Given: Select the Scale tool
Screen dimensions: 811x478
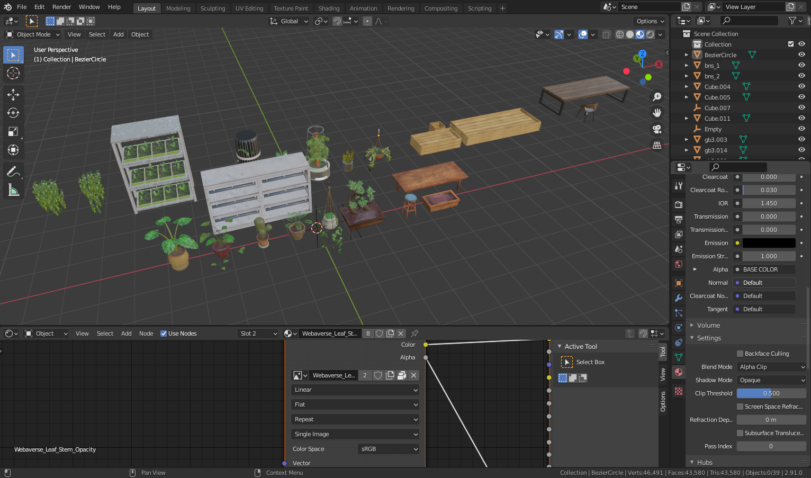Looking at the screenshot, I should [x=13, y=131].
